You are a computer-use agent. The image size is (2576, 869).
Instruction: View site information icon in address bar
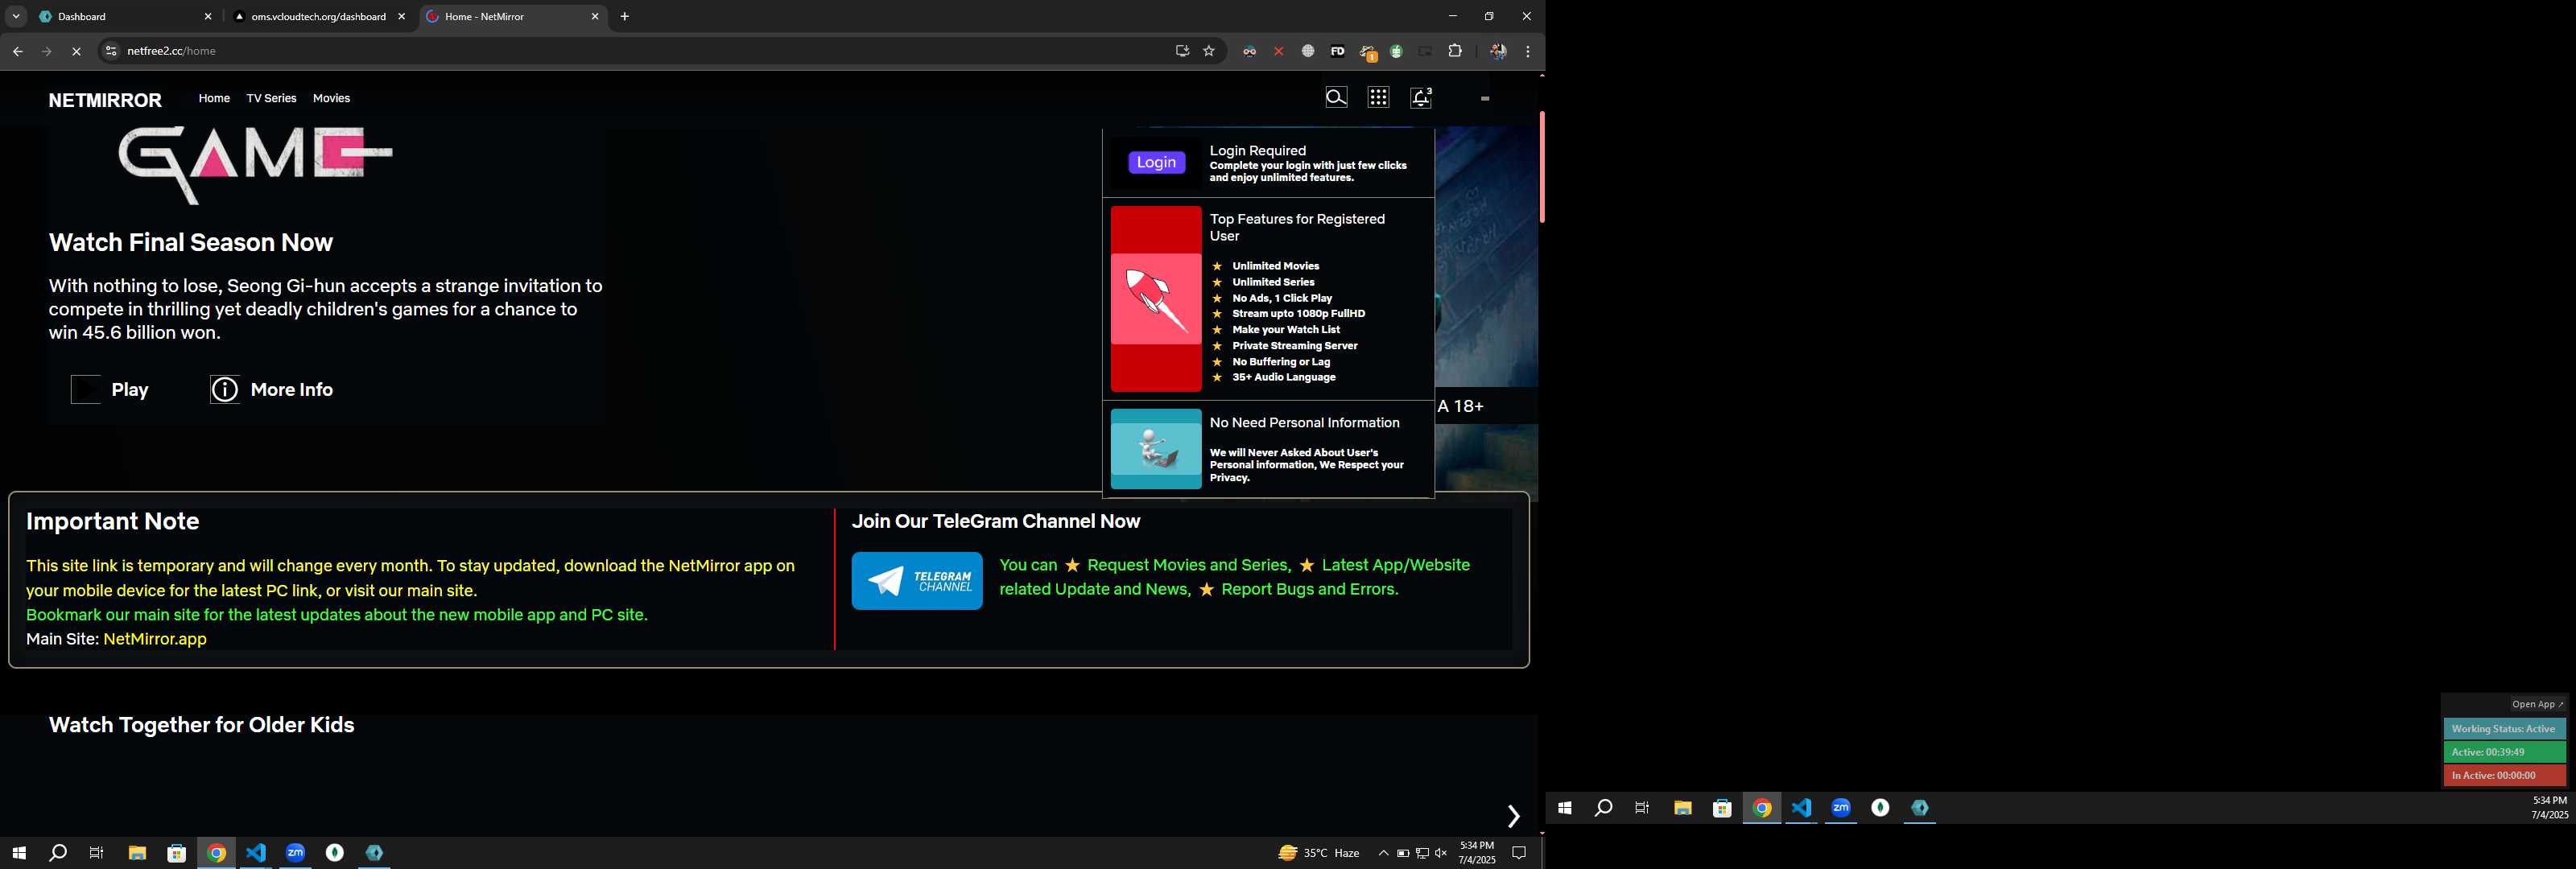point(111,51)
